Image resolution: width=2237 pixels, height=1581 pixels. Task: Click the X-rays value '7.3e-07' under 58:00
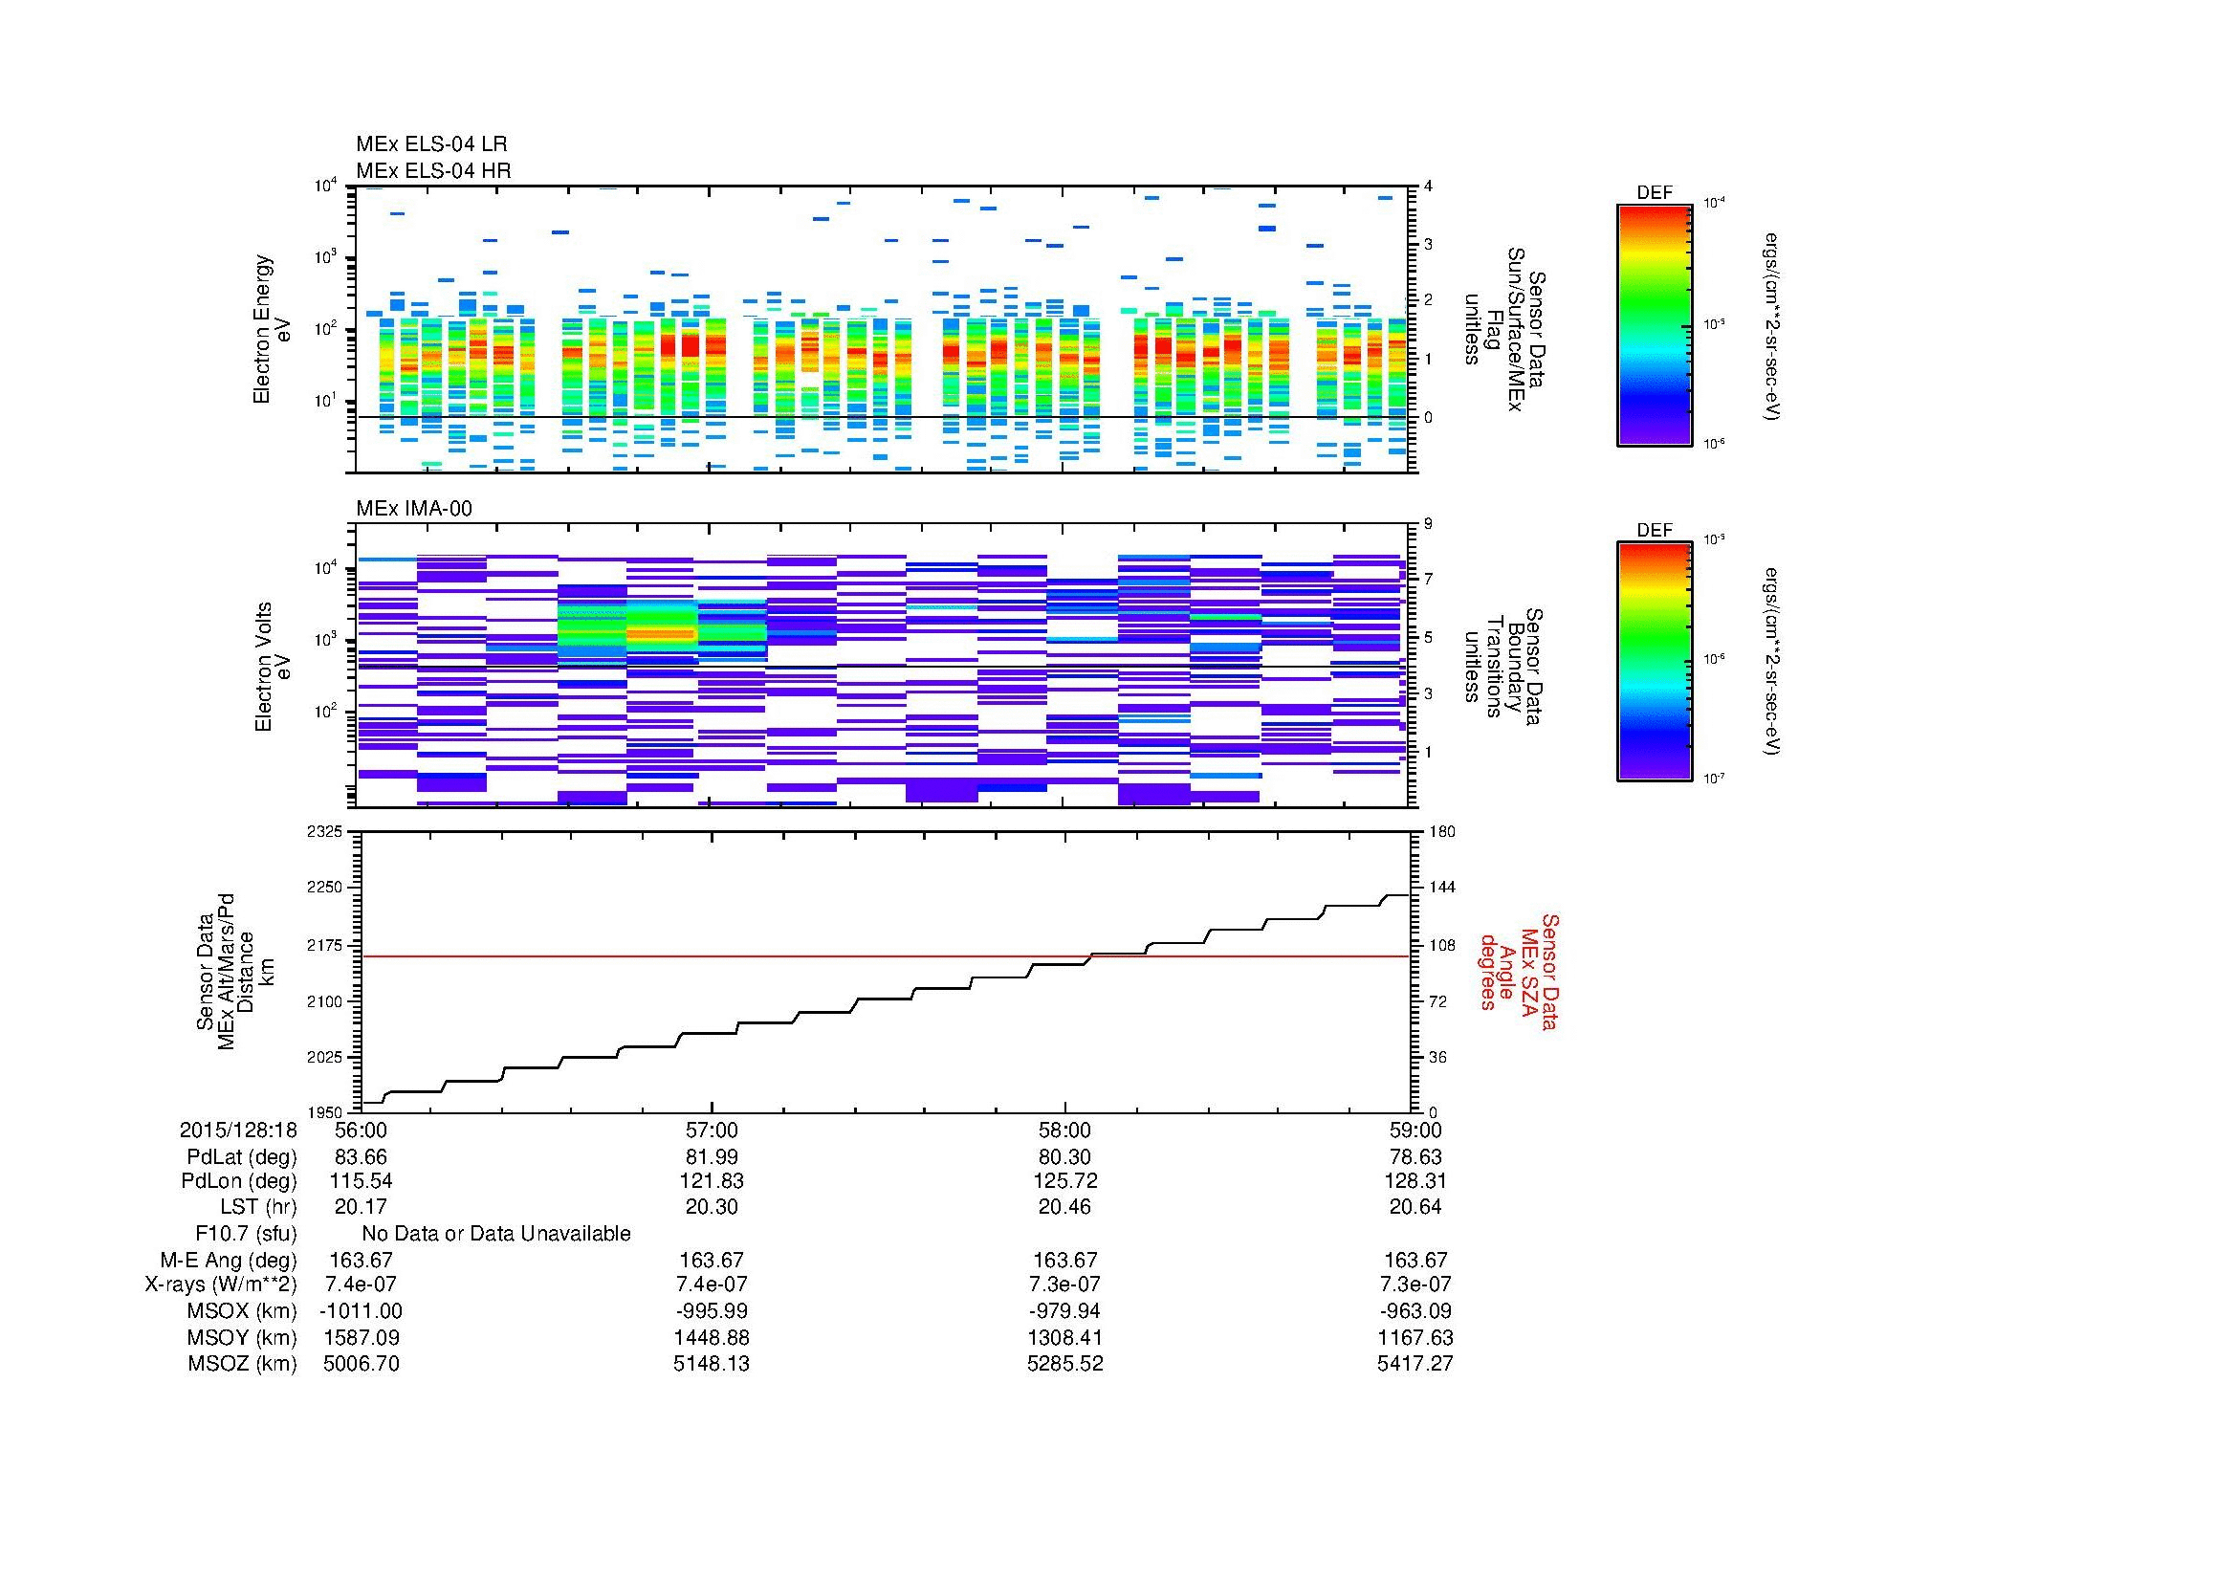point(1064,1285)
